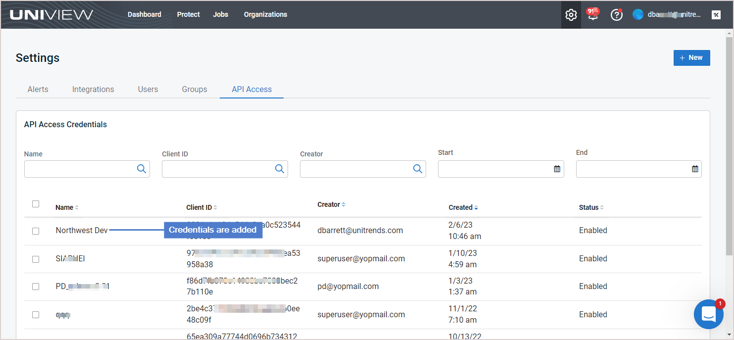Switch to the Integrations tab
The height and width of the screenshot is (340, 734).
point(93,90)
